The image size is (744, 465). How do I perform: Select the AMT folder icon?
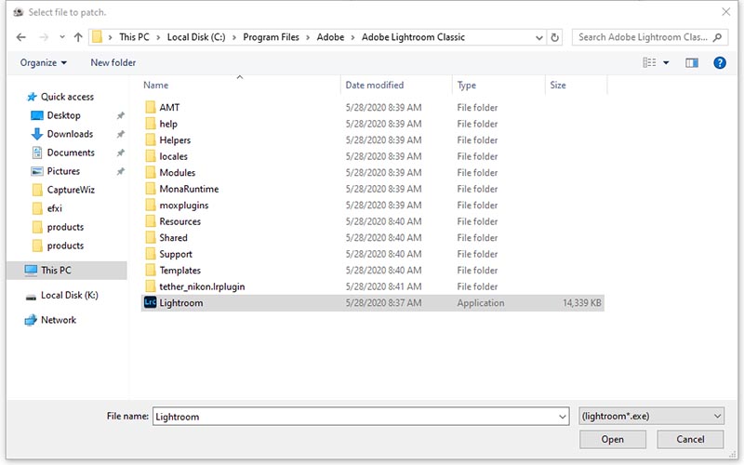click(150, 107)
